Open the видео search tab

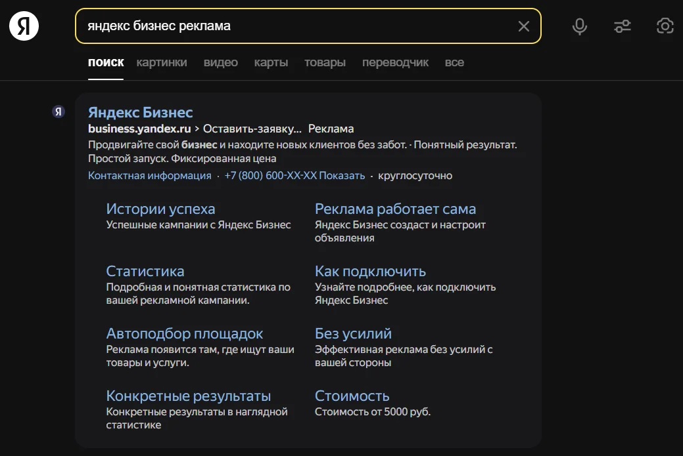[220, 62]
